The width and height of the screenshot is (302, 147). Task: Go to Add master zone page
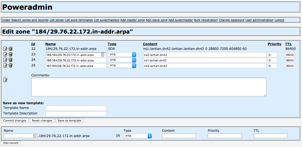[132, 20]
